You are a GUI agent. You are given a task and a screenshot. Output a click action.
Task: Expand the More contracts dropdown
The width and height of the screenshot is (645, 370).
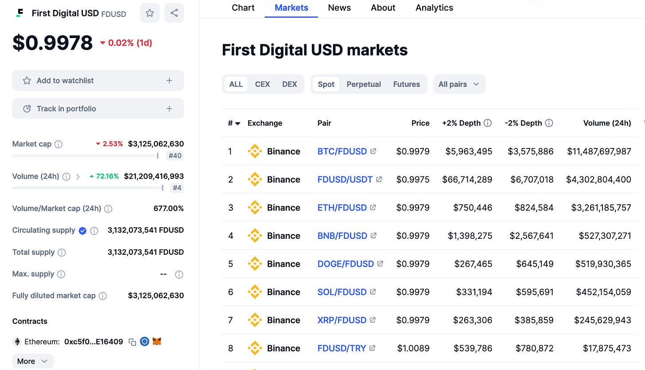point(33,361)
